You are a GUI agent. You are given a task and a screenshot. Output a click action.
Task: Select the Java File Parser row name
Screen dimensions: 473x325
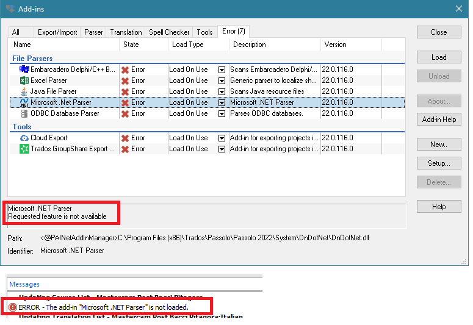pos(53,91)
